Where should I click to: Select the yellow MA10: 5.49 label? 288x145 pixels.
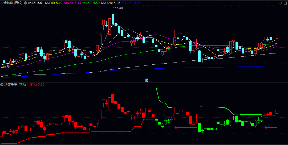coord(54,3)
